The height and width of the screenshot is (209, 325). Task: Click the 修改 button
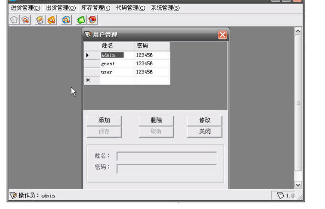(205, 121)
